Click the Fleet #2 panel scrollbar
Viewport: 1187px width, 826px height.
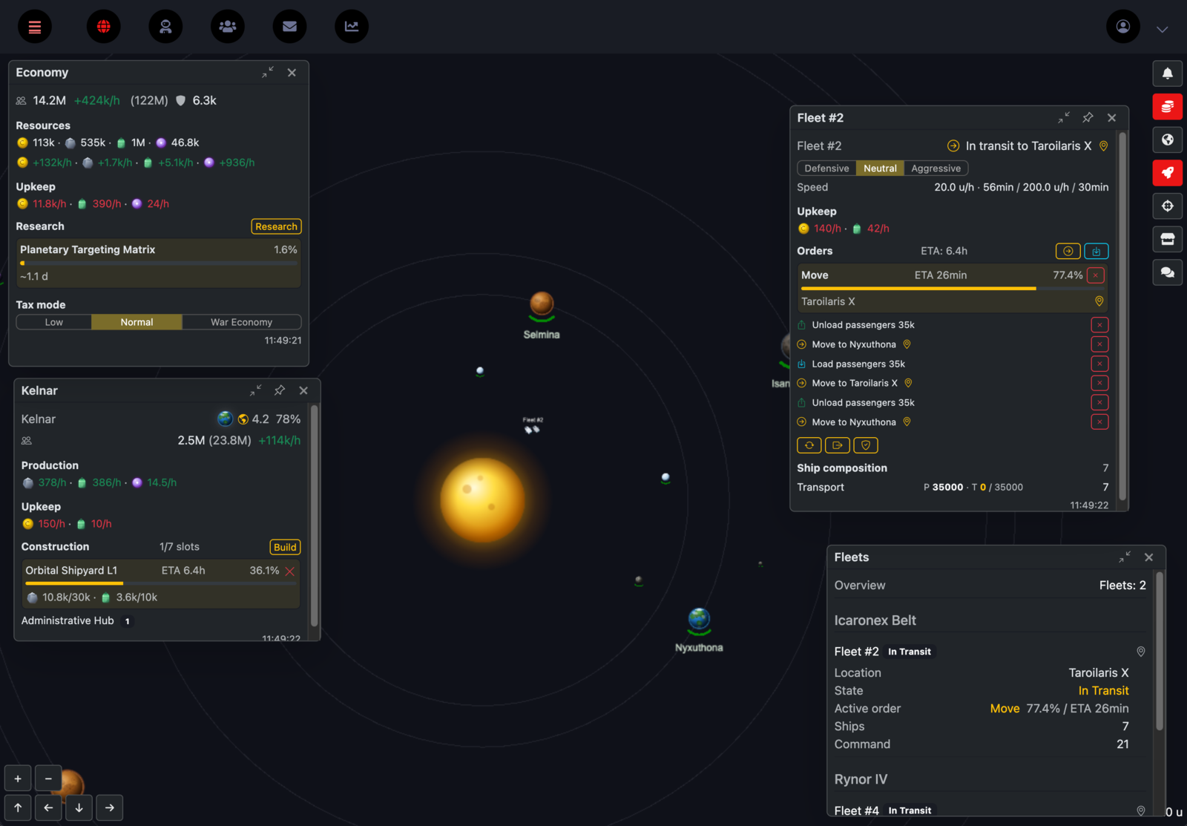pyautogui.click(x=1122, y=316)
